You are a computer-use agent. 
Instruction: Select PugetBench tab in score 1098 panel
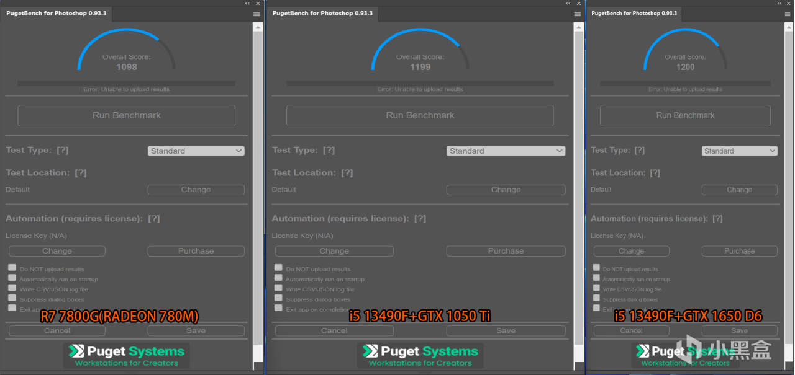[x=56, y=13]
